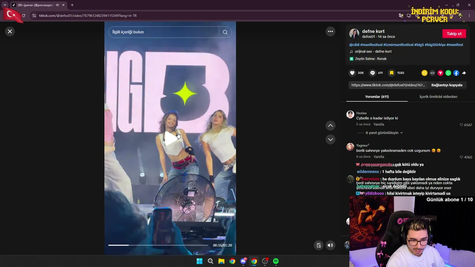Open Windows taskbar Search
This screenshot has width=475, height=267.
[210, 261]
